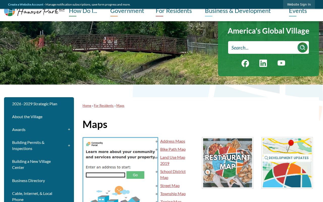323x202 pixels.
Task: Click the green Go button
Action: tap(135, 175)
